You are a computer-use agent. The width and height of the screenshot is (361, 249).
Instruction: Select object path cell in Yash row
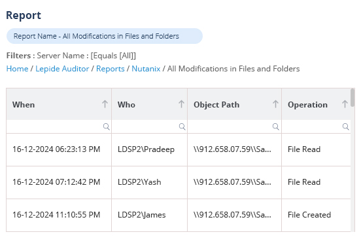click(x=234, y=182)
